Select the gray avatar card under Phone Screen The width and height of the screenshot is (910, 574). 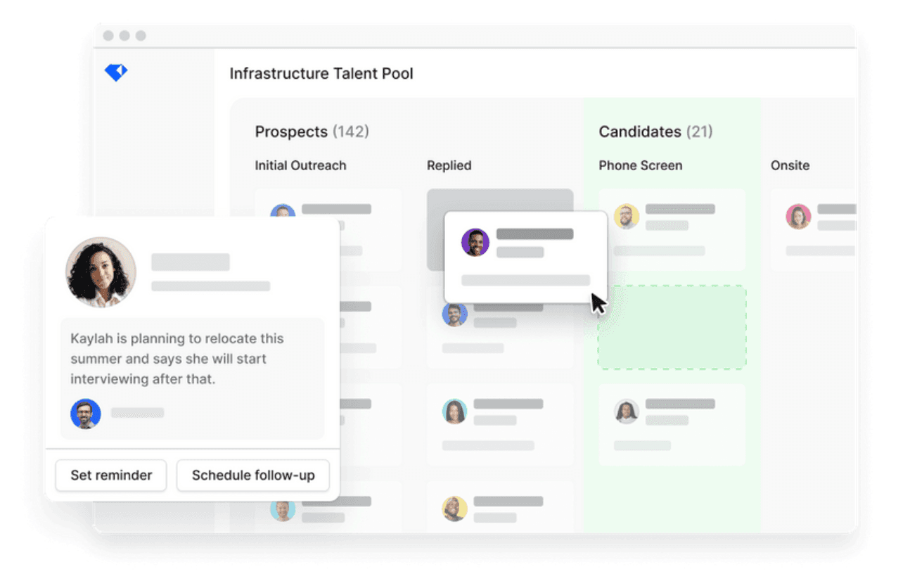click(627, 412)
